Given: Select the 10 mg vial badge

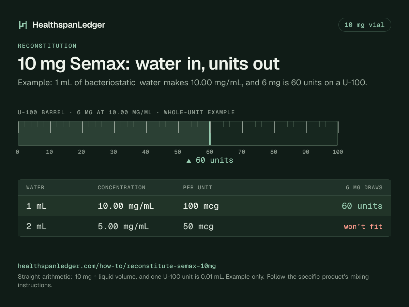Looking at the screenshot, I should click(x=365, y=25).
